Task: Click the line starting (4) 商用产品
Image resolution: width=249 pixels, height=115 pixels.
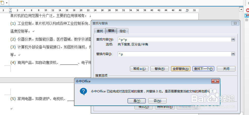Action: tap(51, 63)
